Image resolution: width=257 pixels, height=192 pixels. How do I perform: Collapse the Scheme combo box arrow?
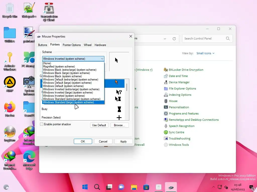coord(102,59)
